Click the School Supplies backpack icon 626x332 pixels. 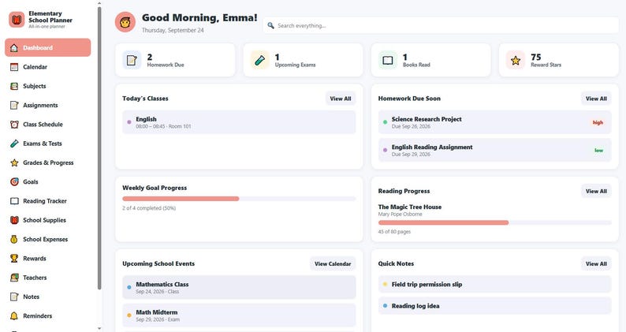(x=14, y=221)
